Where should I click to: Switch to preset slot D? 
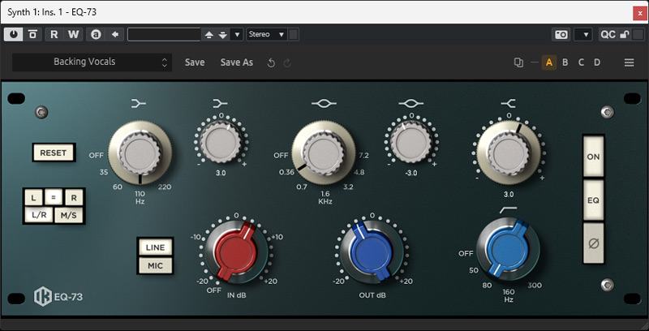(597, 62)
